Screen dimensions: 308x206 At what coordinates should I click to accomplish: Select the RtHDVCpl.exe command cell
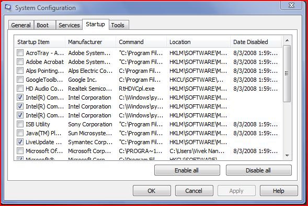[136, 89]
